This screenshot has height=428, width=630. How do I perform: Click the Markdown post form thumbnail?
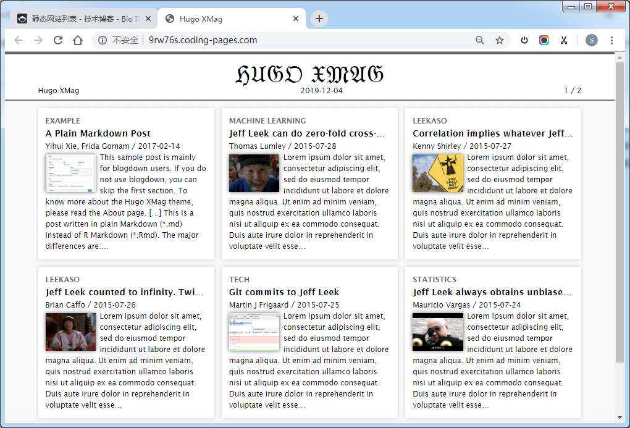coord(70,173)
